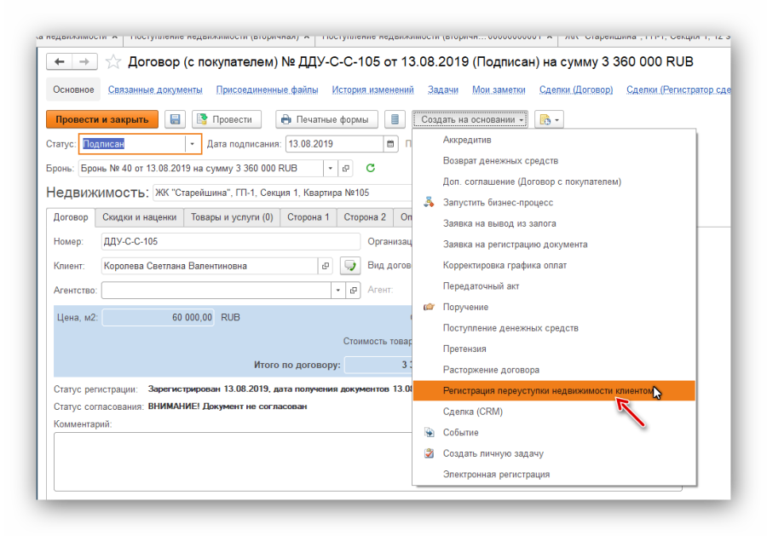Image resolution: width=767 pixels, height=536 pixels.
Task: Choose Расторжение договора from the menu
Action: pos(491,370)
